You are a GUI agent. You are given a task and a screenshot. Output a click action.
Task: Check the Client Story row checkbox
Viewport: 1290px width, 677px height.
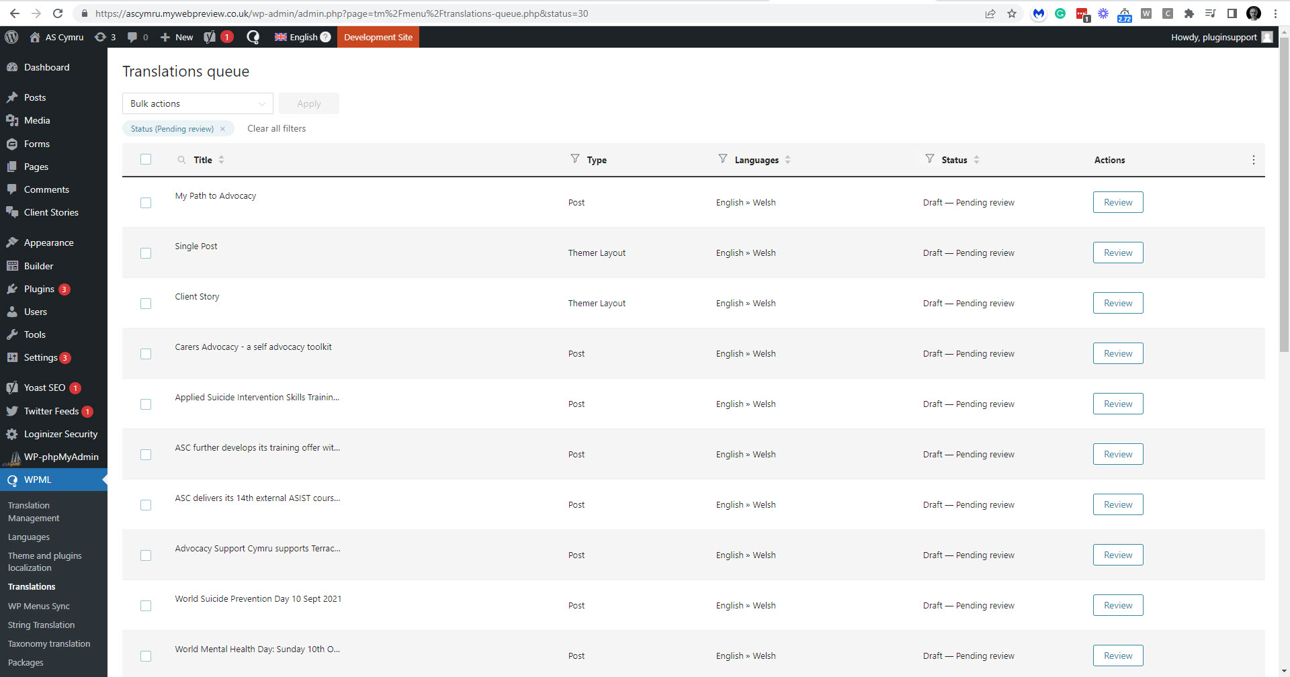(x=146, y=304)
